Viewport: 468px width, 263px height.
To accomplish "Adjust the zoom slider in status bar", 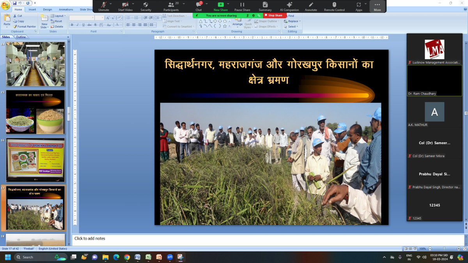I will coord(443,249).
